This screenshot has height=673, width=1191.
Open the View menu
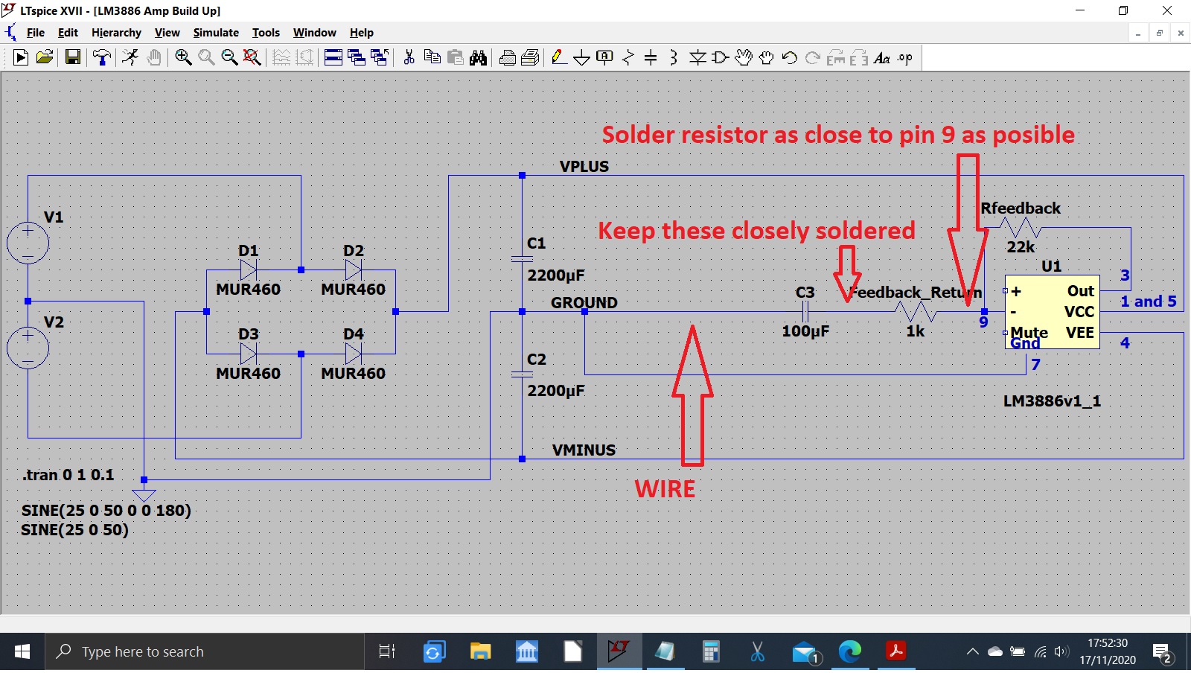[167, 33]
